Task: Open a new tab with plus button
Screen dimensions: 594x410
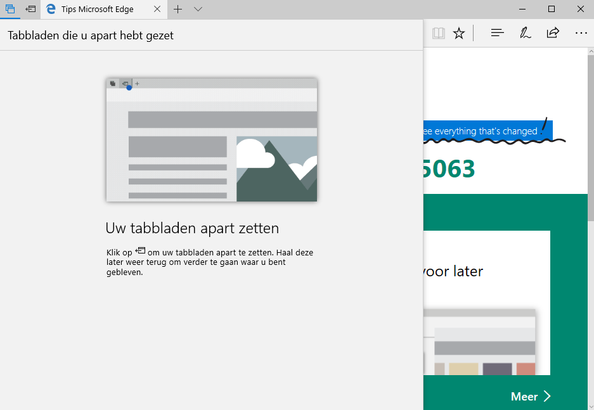Action: tap(178, 10)
